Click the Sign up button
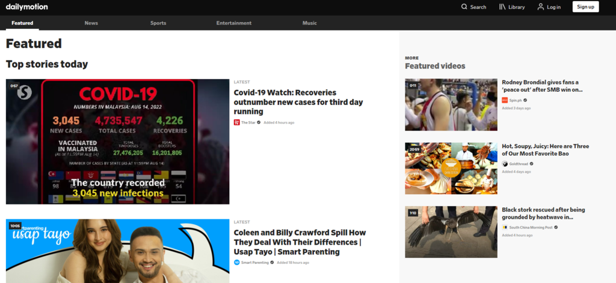Image resolution: width=616 pixels, height=283 pixels. [585, 7]
